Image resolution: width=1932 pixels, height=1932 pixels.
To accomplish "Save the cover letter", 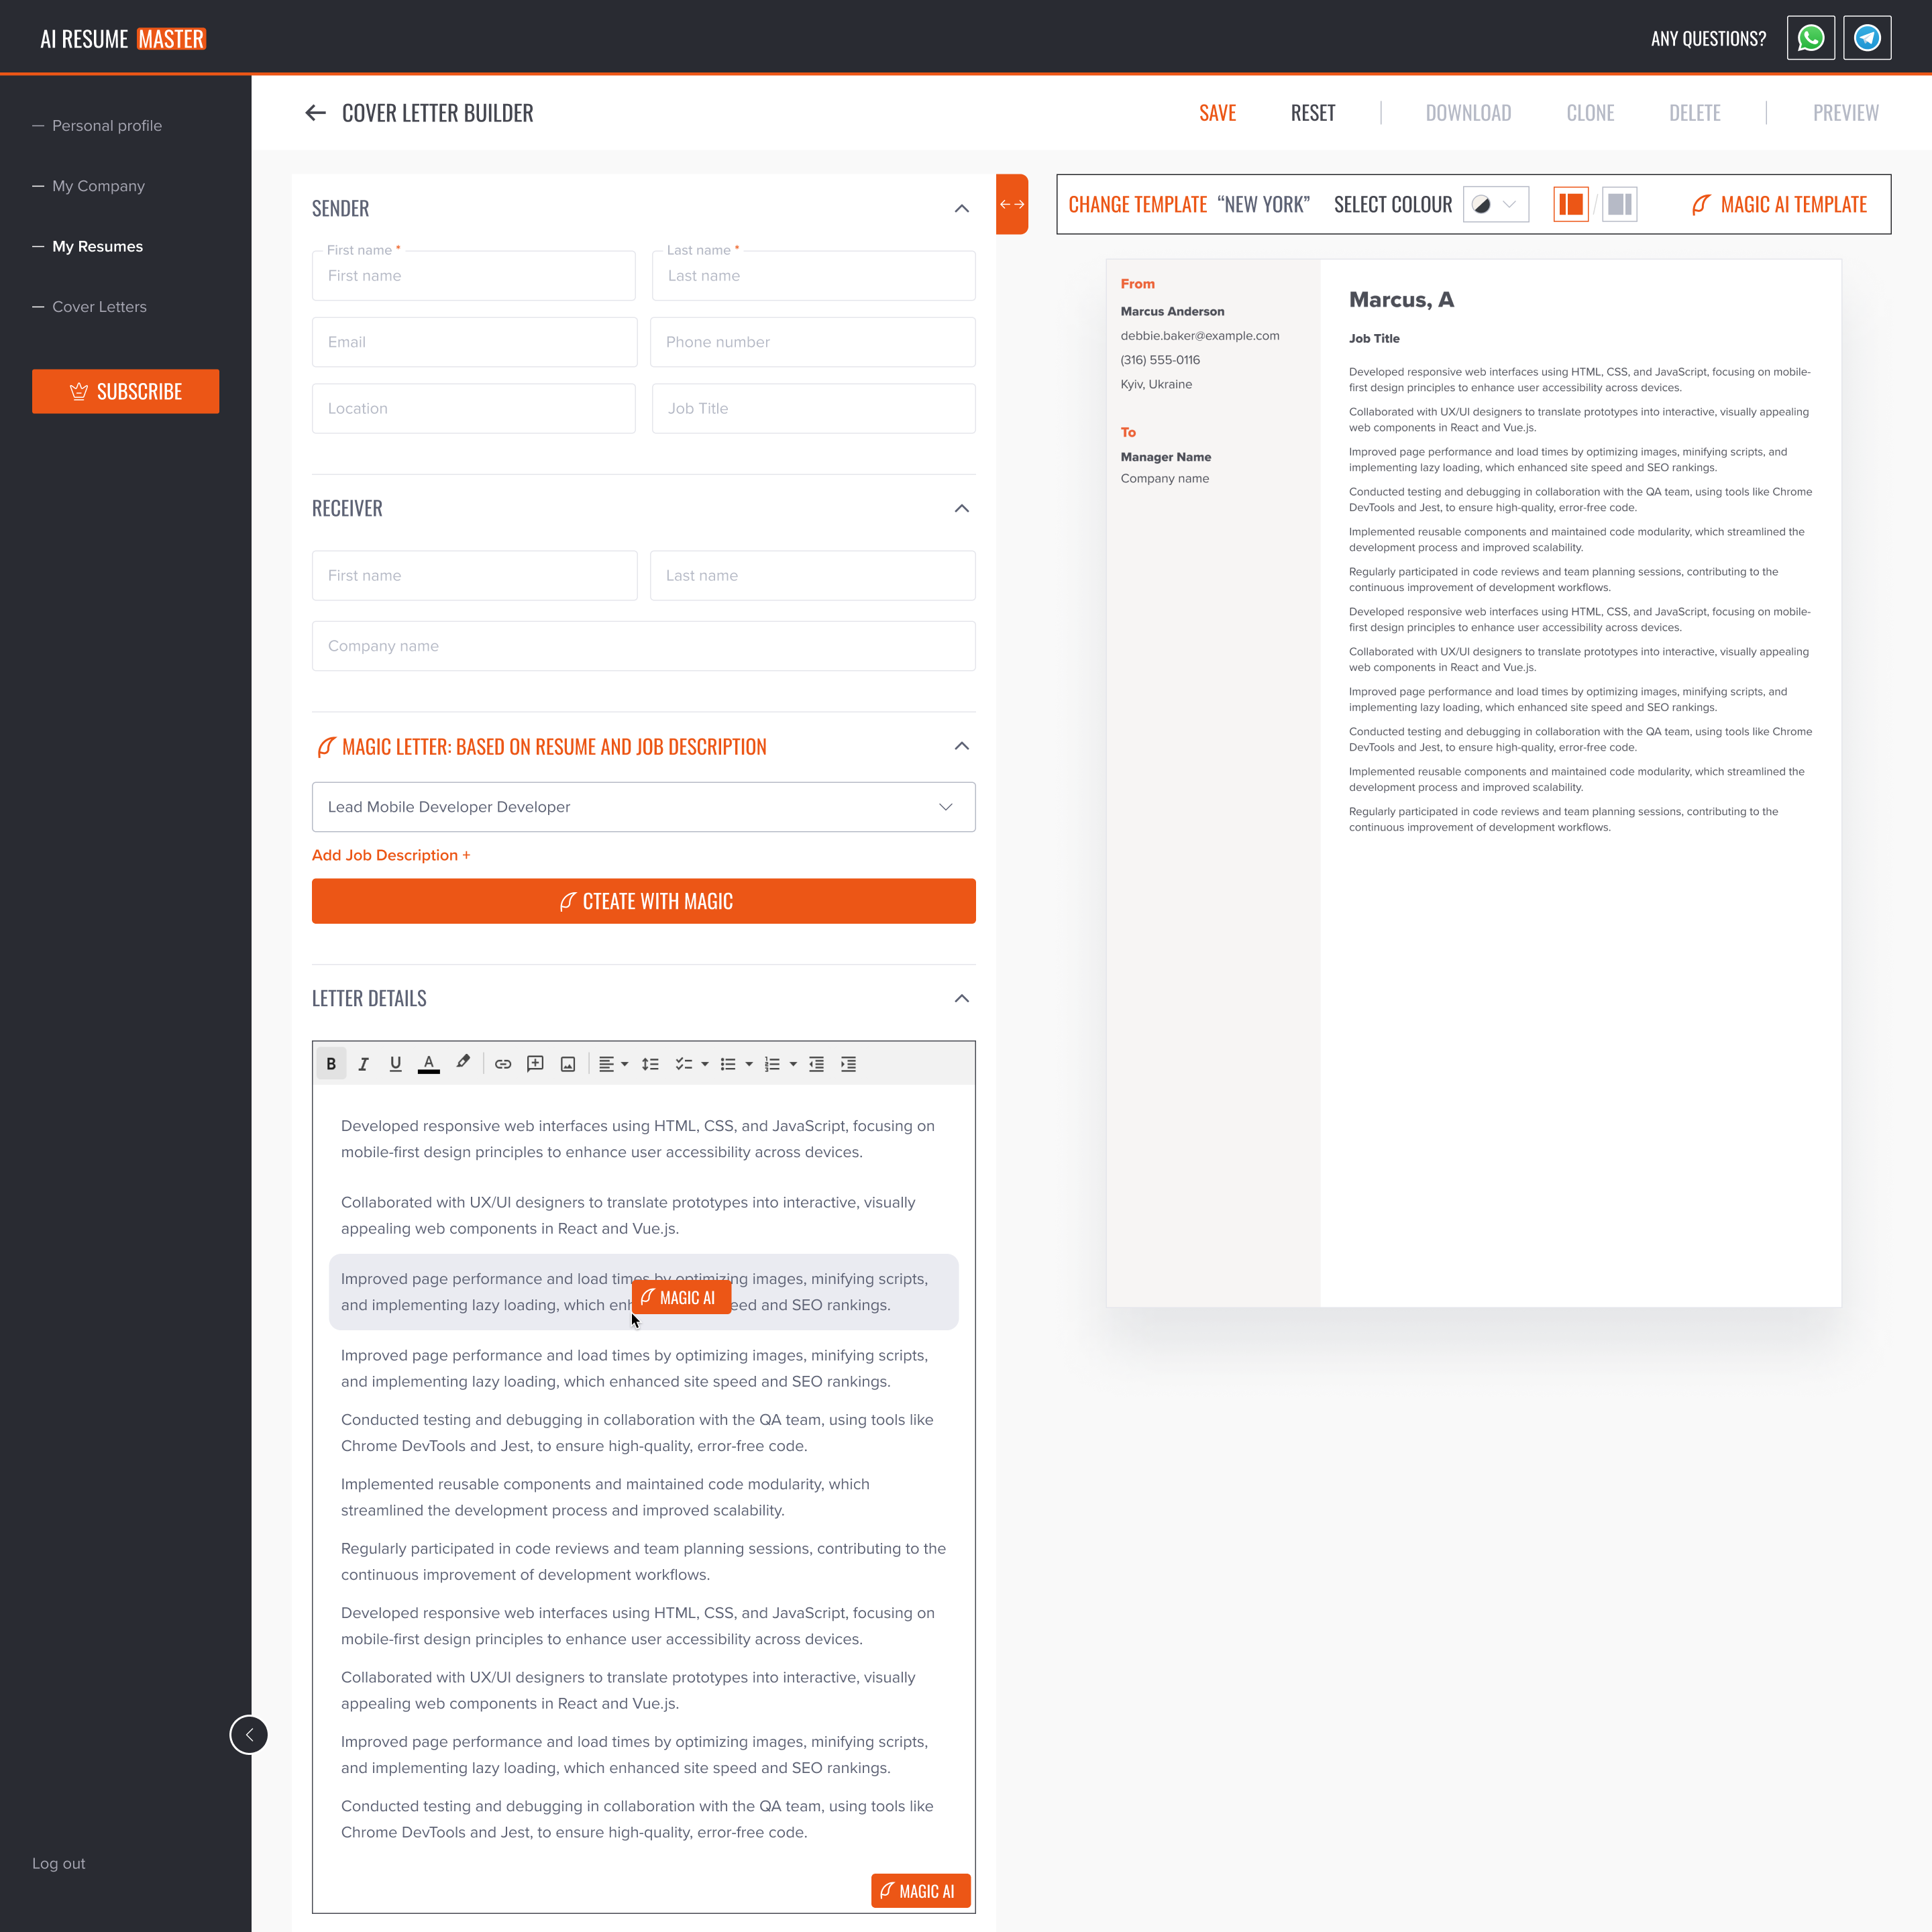I will [x=1218, y=113].
